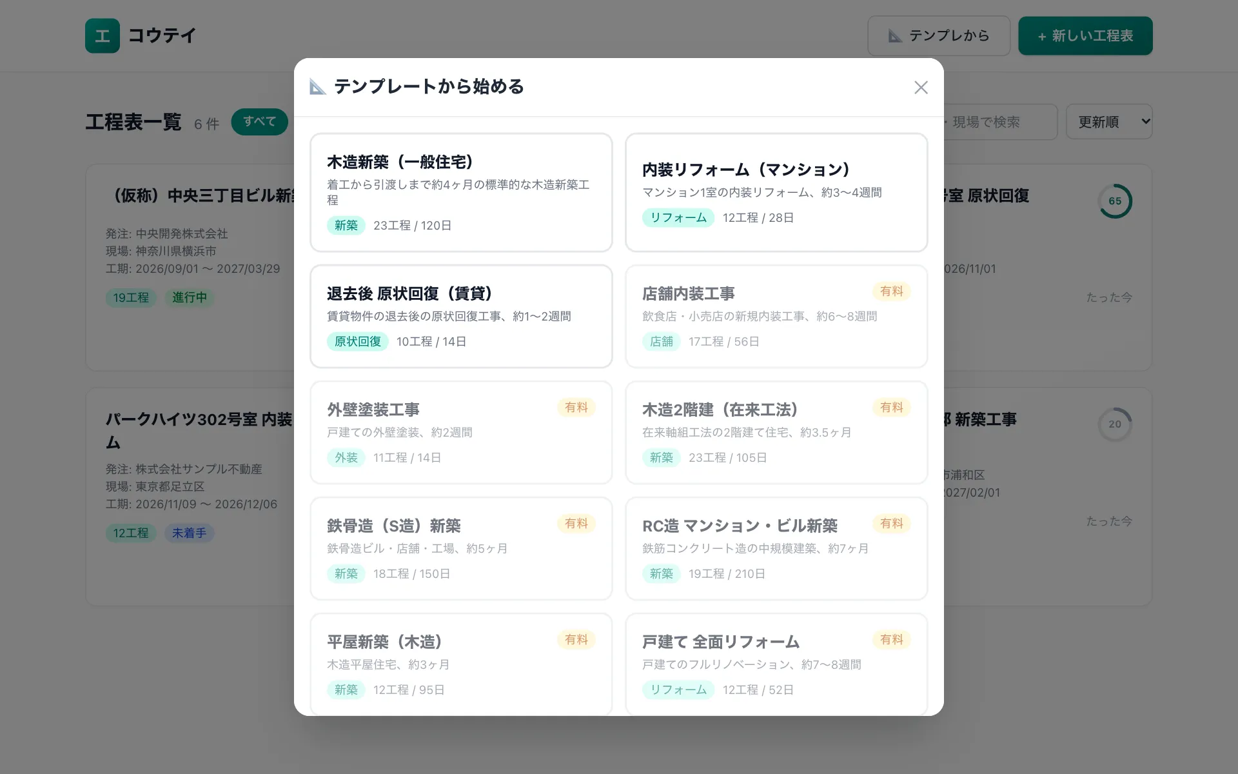Click the 工程表一覧 heading
Image resolution: width=1238 pixels, height=774 pixels.
coord(133,122)
